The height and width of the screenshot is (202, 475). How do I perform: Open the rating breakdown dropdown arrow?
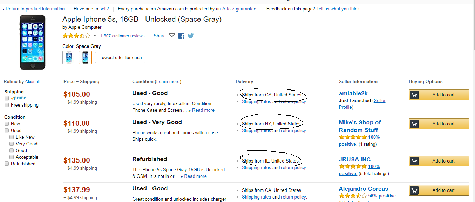[95, 36]
